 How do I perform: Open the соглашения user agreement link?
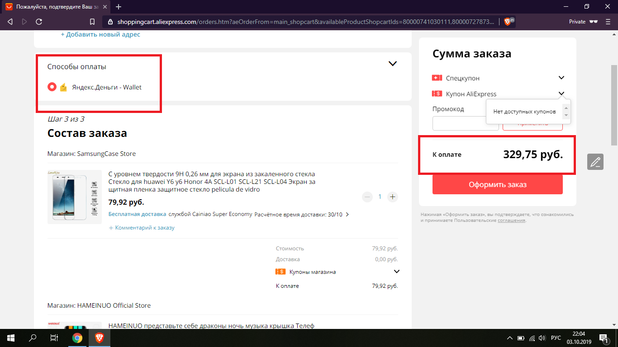click(512, 220)
